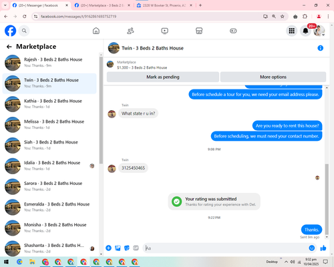334x267 pixels.
Task: Click the message 3125450465
Action: 133,168
